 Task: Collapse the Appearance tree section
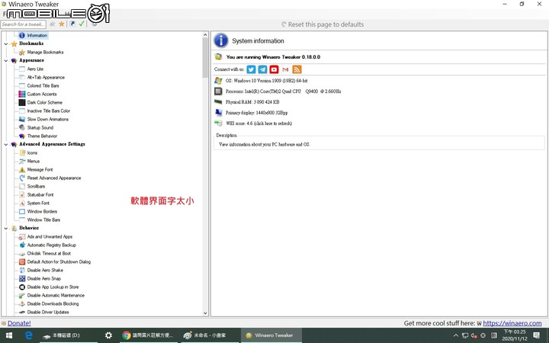pos(6,60)
